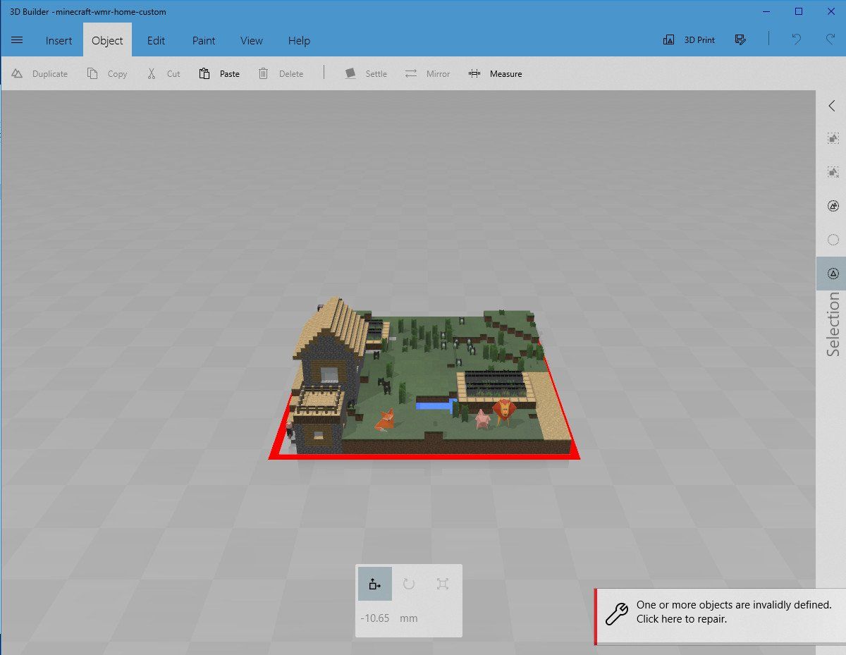Toggle the highlighted Selection mode icon
Viewport: 846px width, 655px height.
tap(833, 273)
